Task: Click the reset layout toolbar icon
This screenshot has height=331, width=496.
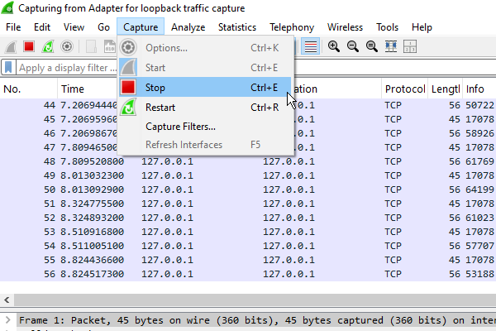Action: click(x=410, y=46)
